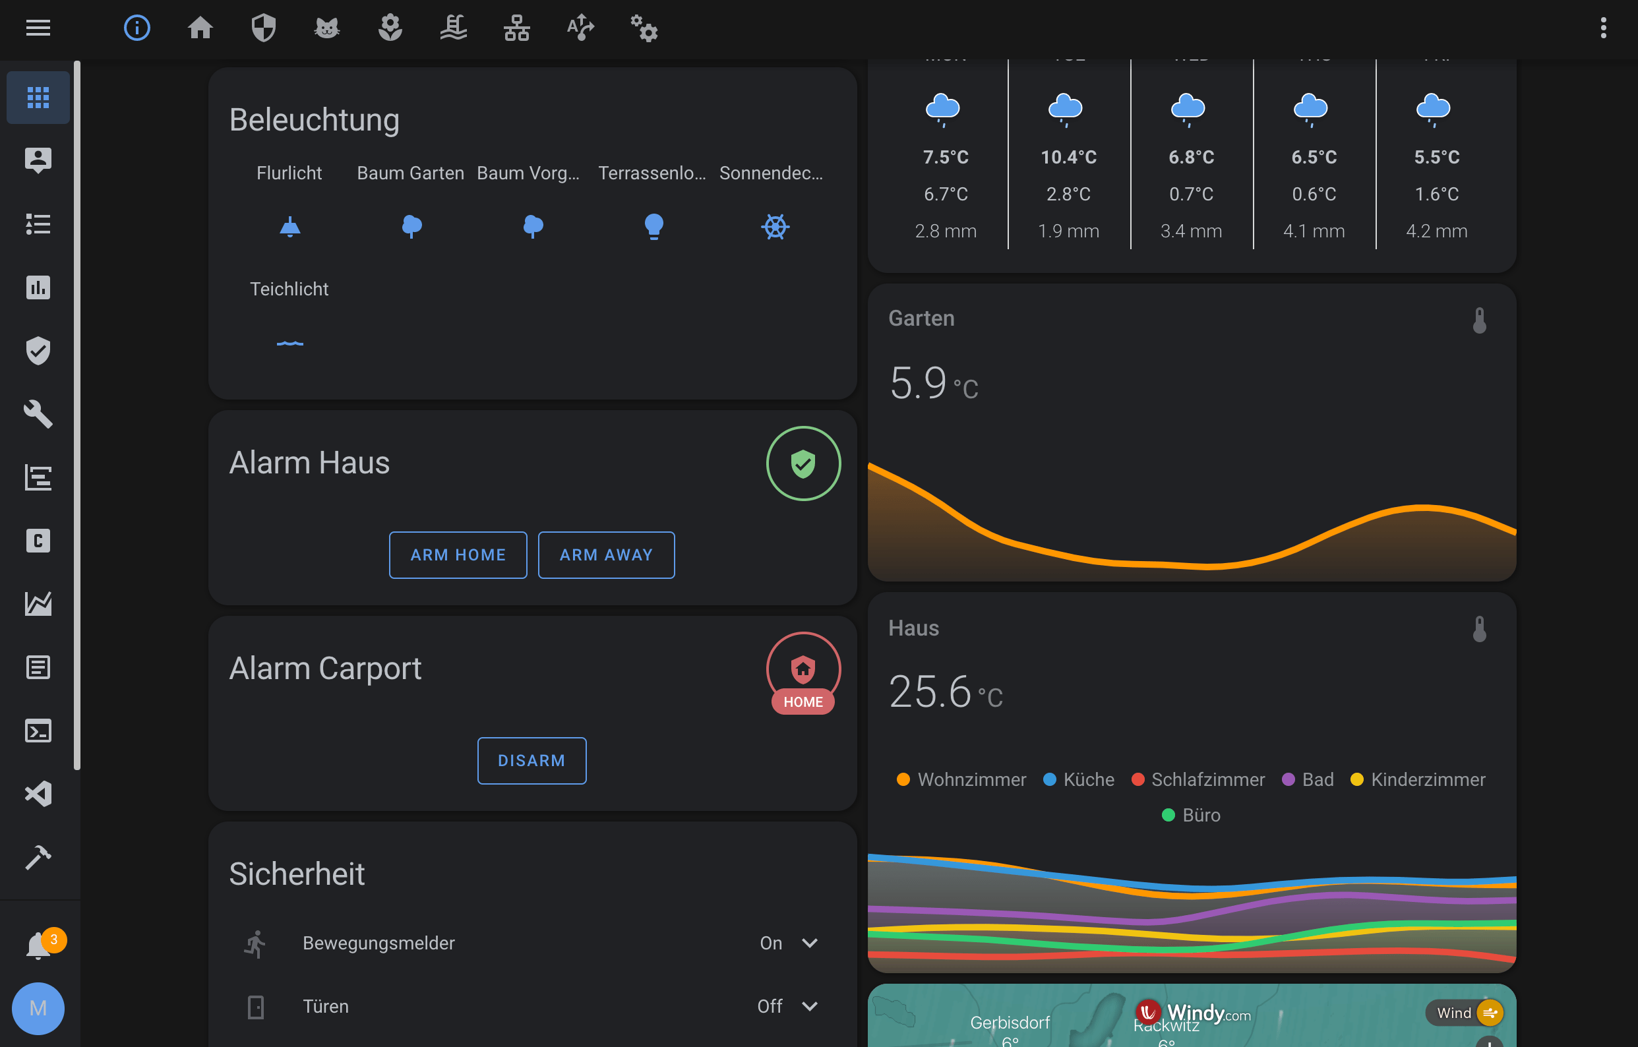The image size is (1638, 1047).
Task: Click the Garten thermometer icon
Action: point(1479,320)
